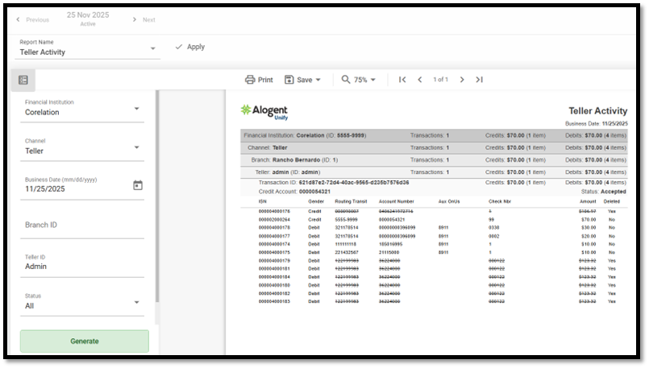Image resolution: width=649 pixels, height=368 pixels.
Task: Go to previous report page
Action: 420,80
